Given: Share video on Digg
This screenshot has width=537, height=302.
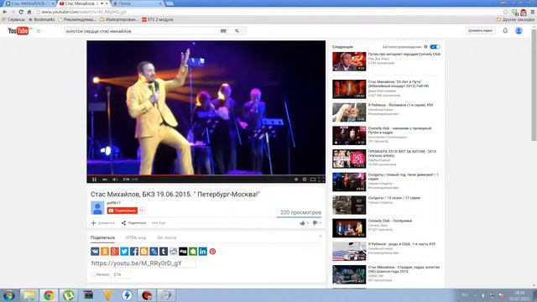Looking at the screenshot, I should [183, 252].
